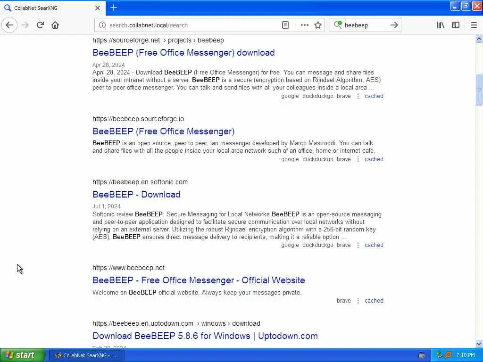
Task: Open cached link for beebeep.sourceforge.io result
Action: coord(374,159)
